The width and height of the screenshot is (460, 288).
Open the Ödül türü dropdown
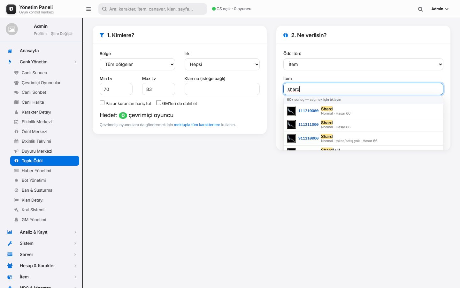[363, 64]
